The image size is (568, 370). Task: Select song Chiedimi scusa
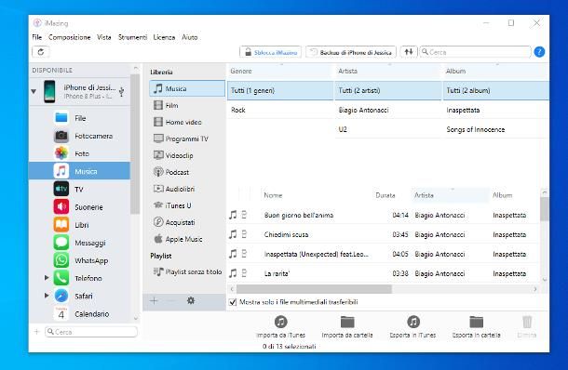384,234
